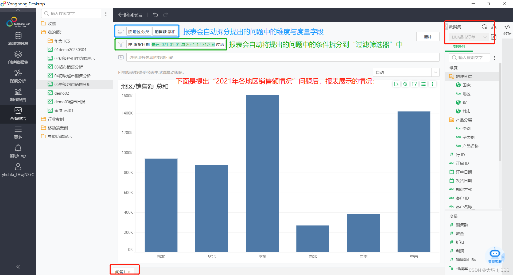513x275 pixels.
Task: Open 添加数据源 in the left sidebar
Action: tap(18, 39)
